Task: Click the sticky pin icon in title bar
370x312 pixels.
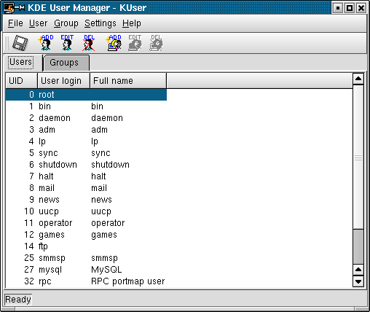Action: pos(20,8)
